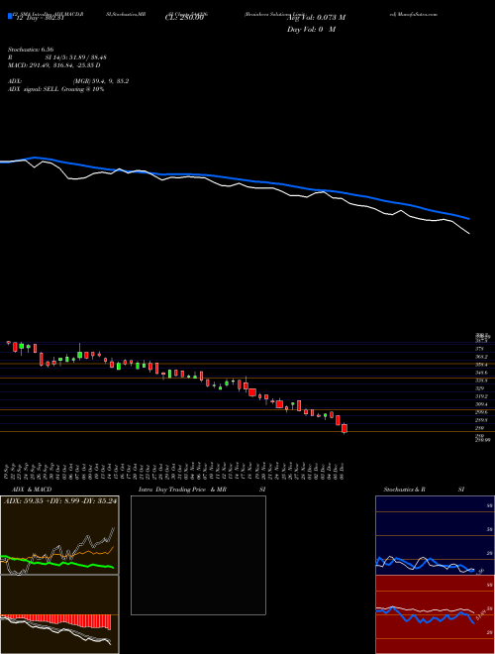Image resolution: width=495 pixels, height=654 pixels.
Task: Click the '319.2' price axis label
Action: click(481, 396)
